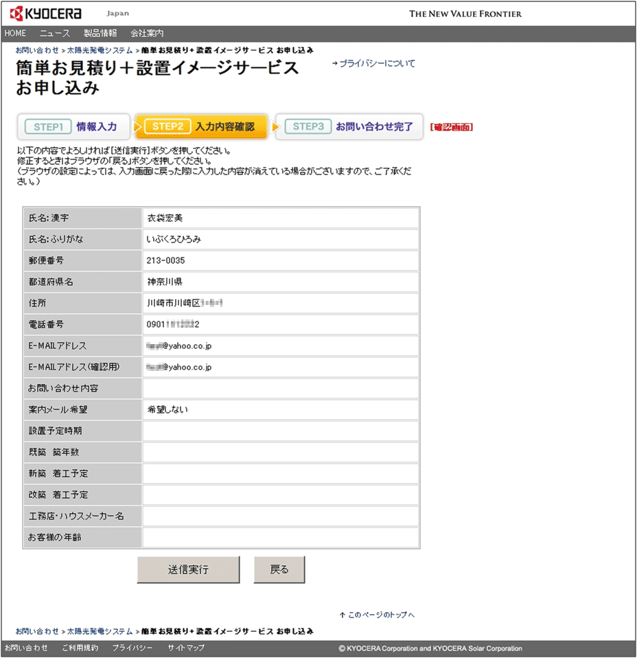The image size is (637, 658).
Task: Click the Japan text beside logo
Action: pos(118,14)
